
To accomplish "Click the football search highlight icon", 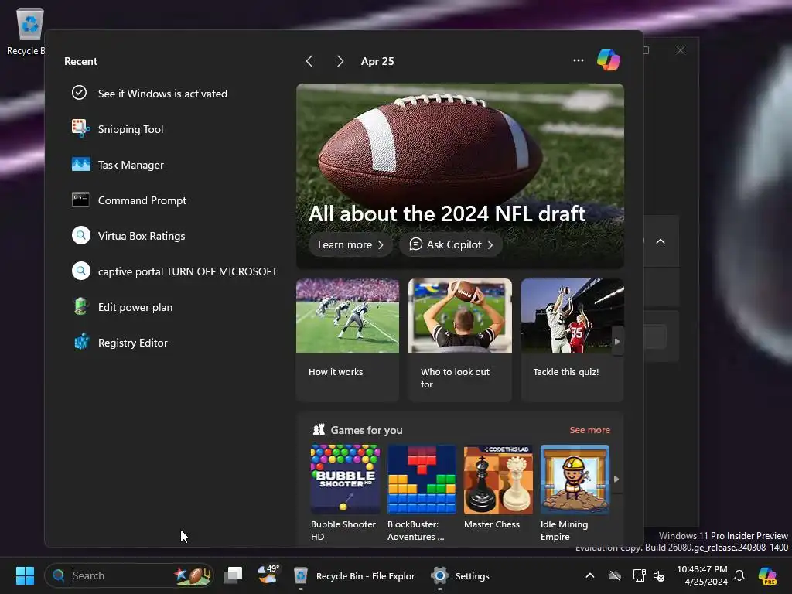I will pyautogui.click(x=192, y=575).
